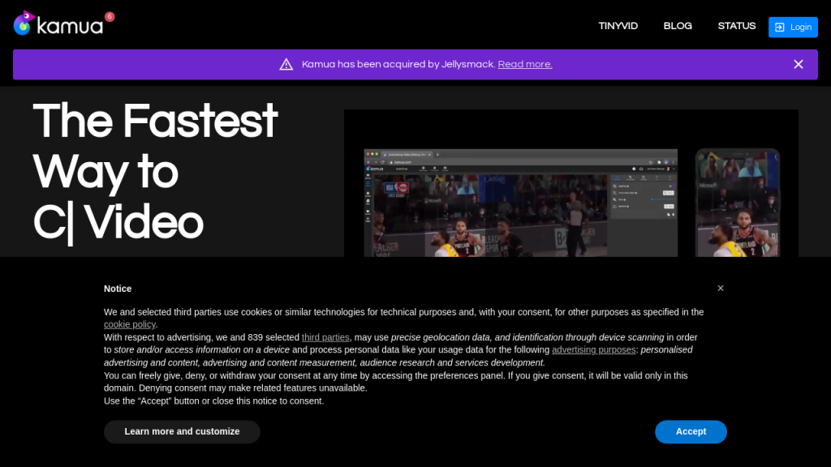This screenshot has height=467, width=831.
Task: Open the STATUS page
Action: point(736,26)
